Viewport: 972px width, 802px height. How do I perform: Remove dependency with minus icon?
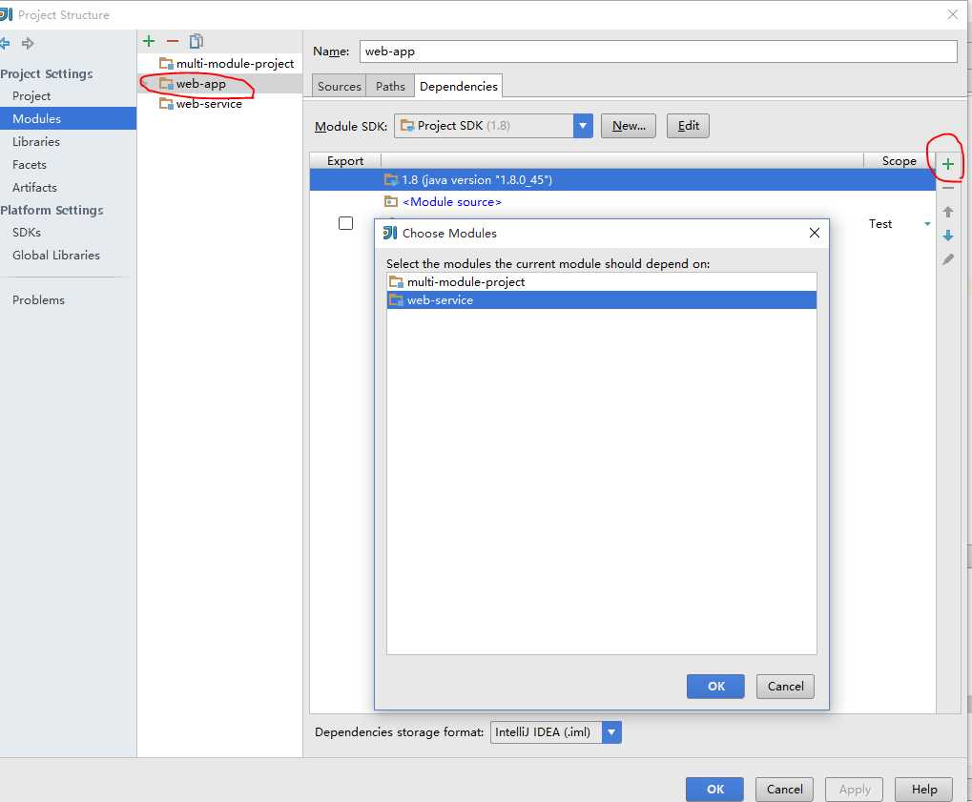coord(948,188)
